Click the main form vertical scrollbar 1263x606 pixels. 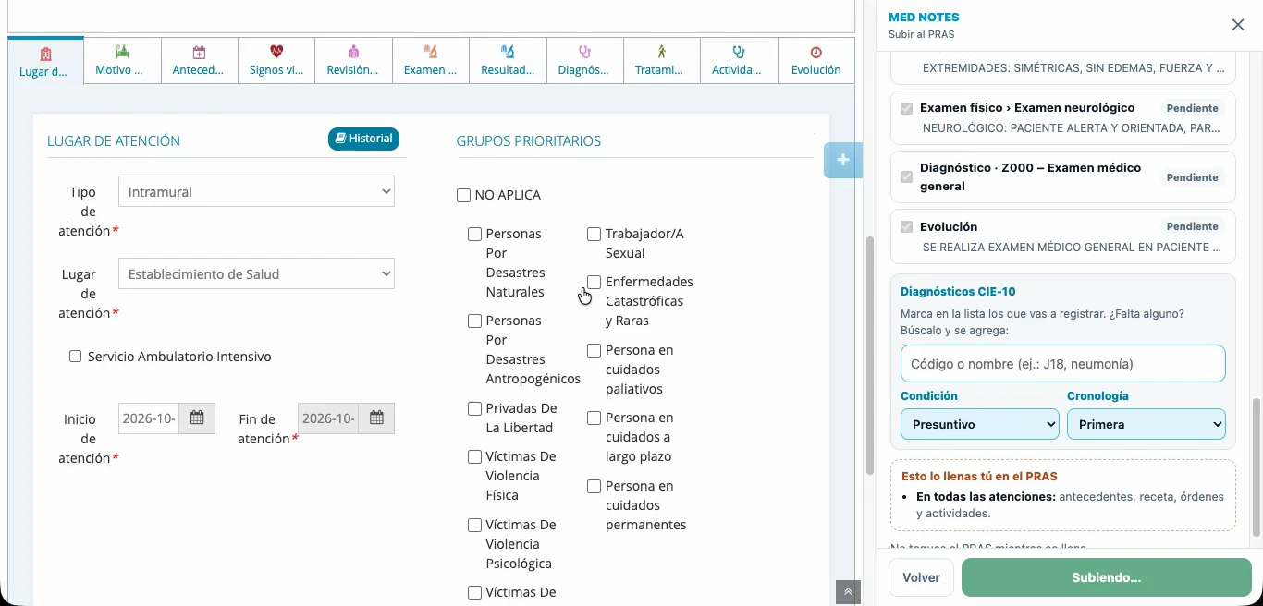coord(869,356)
